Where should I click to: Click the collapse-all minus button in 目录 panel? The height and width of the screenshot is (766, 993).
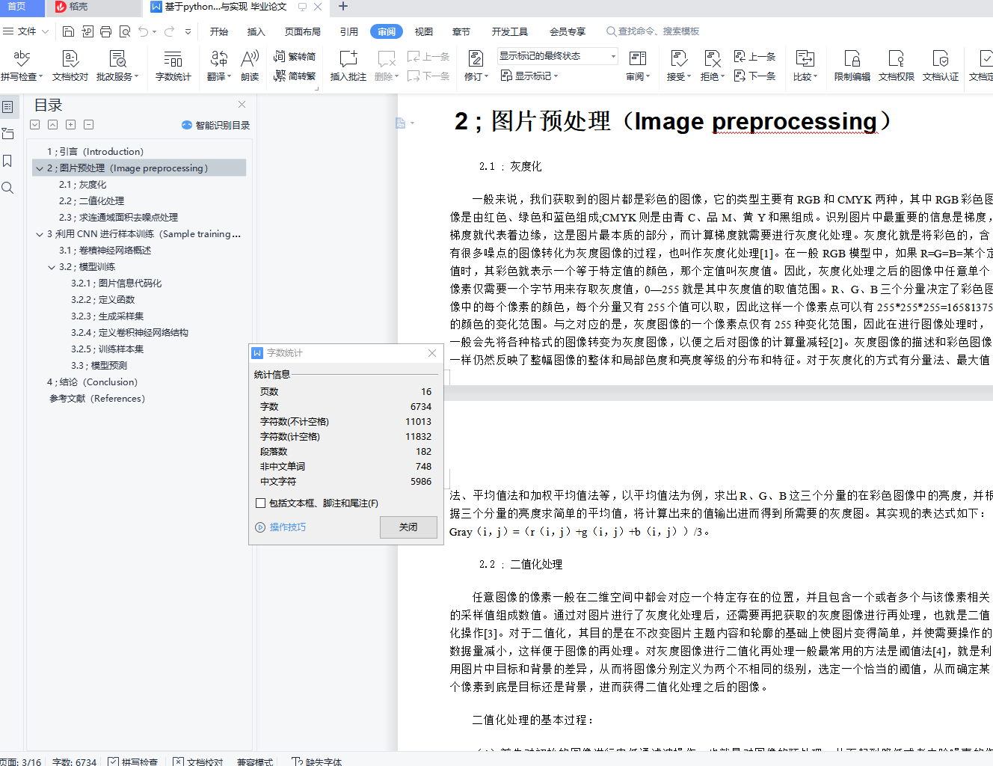pyautogui.click(x=88, y=125)
